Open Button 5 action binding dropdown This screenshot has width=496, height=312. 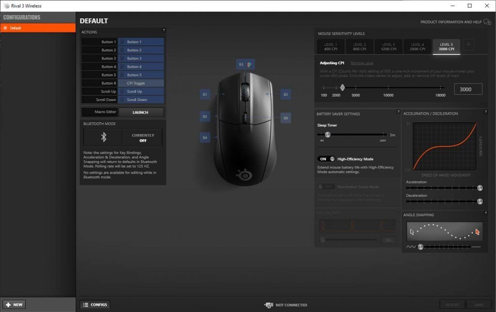point(141,75)
